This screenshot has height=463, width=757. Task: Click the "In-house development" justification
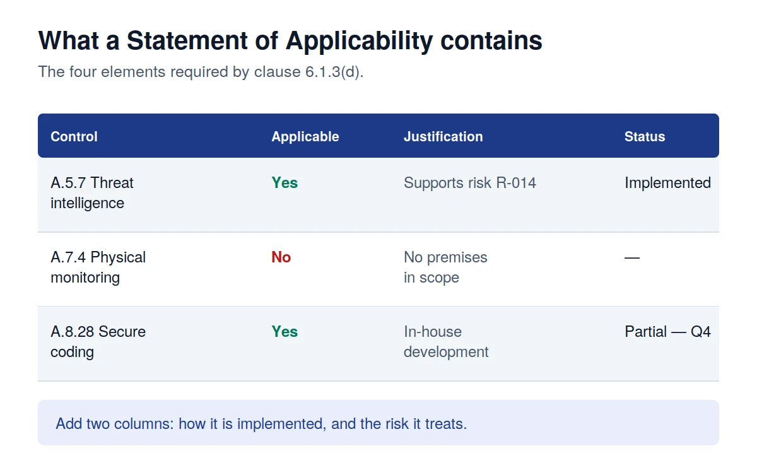pyautogui.click(x=446, y=342)
